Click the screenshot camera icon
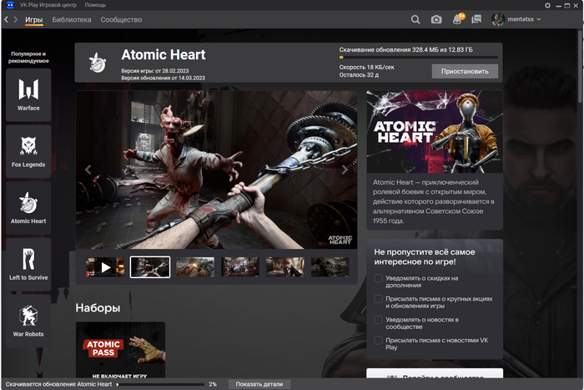 [x=436, y=19]
